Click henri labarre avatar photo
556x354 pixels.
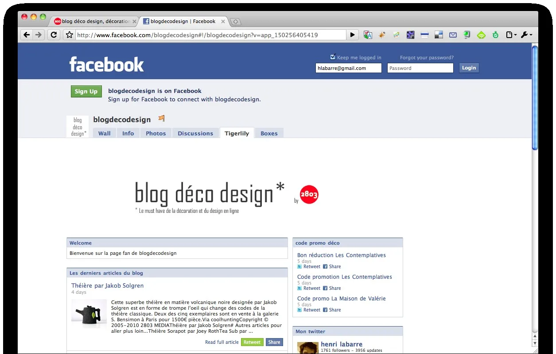tap(307, 348)
